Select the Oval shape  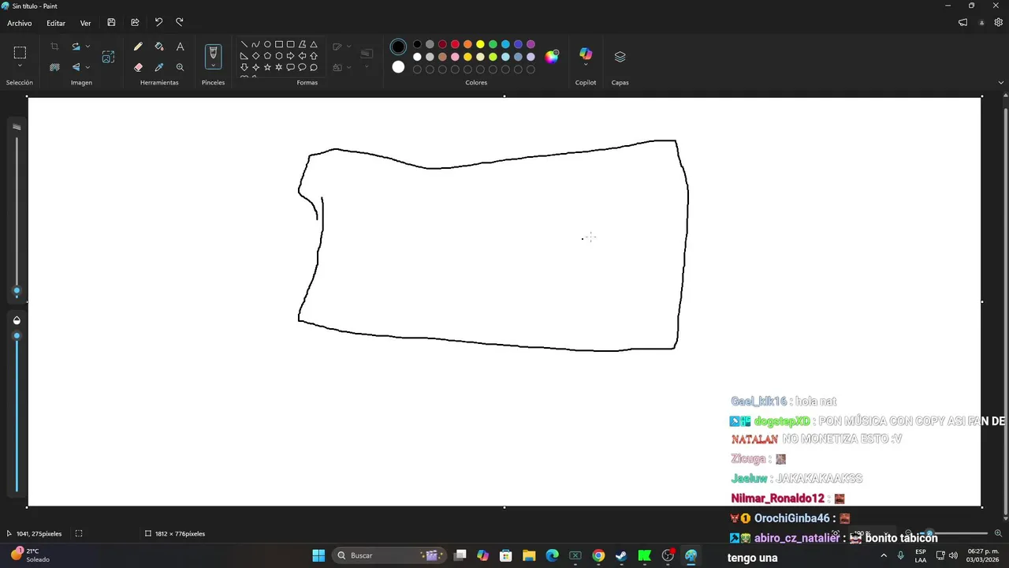click(x=267, y=44)
